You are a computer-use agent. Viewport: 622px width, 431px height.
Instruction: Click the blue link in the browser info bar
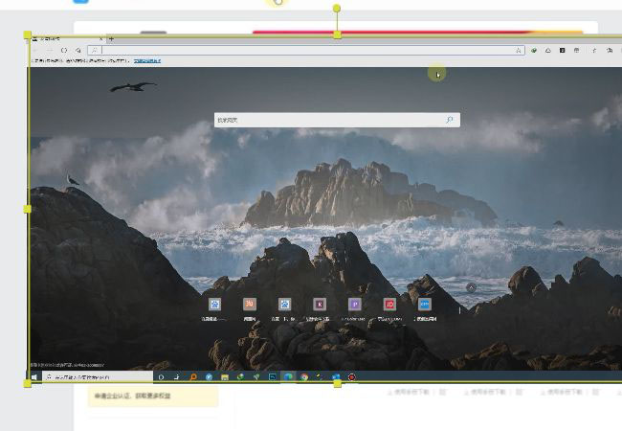147,60
